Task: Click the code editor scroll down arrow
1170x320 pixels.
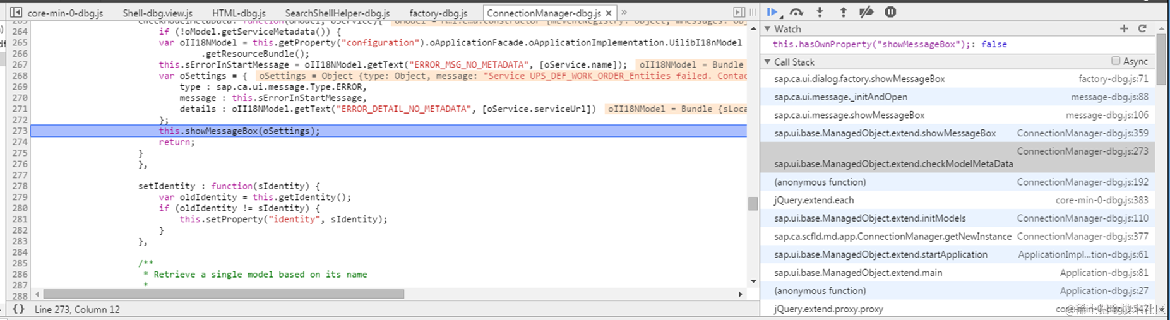Action: click(x=753, y=281)
